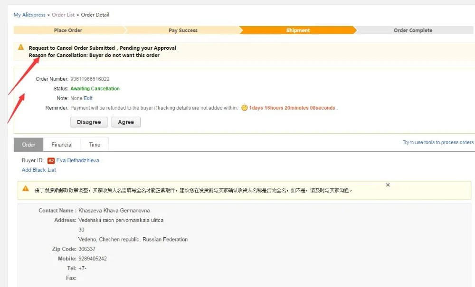Click the Disagree button
475x287 pixels.
(89, 122)
